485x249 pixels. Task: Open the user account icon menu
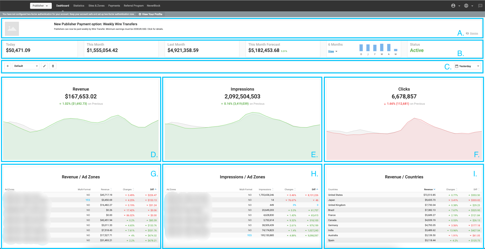(x=453, y=6)
